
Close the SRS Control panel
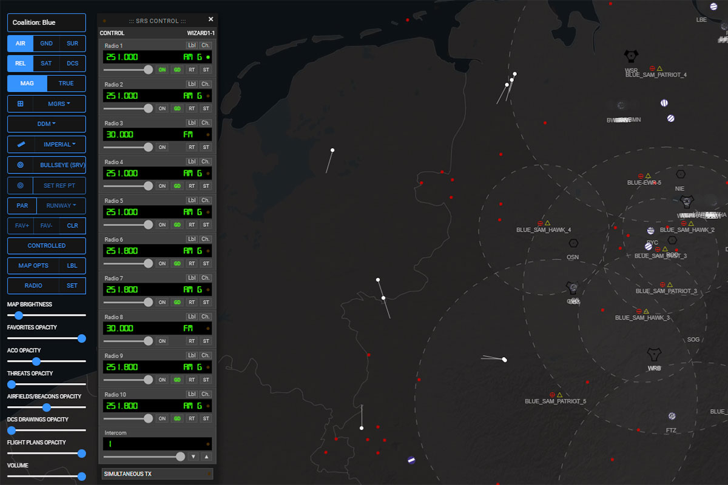click(211, 19)
